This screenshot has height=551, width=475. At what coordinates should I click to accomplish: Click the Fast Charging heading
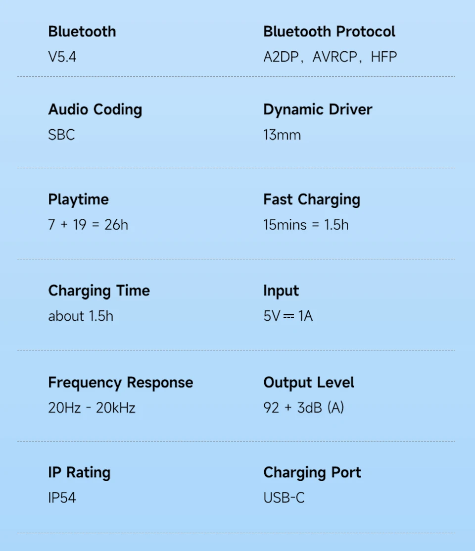[x=312, y=200]
